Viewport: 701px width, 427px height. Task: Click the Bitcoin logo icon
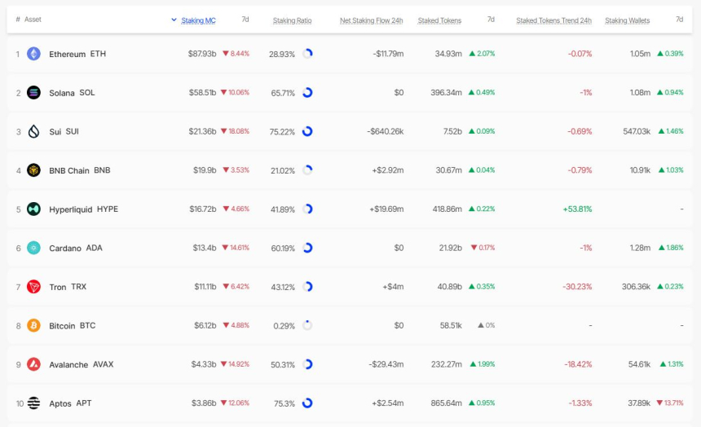33,325
